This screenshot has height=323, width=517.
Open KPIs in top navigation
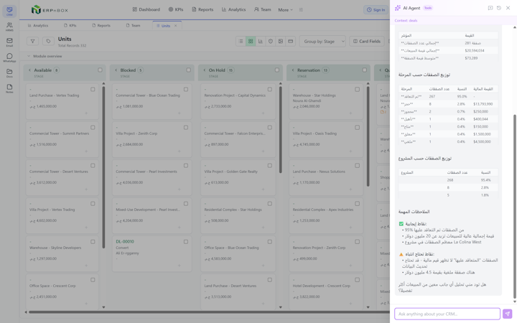pyautogui.click(x=176, y=9)
